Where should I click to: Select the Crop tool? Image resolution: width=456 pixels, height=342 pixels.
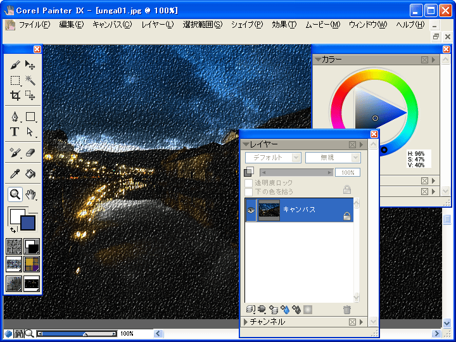(15, 96)
